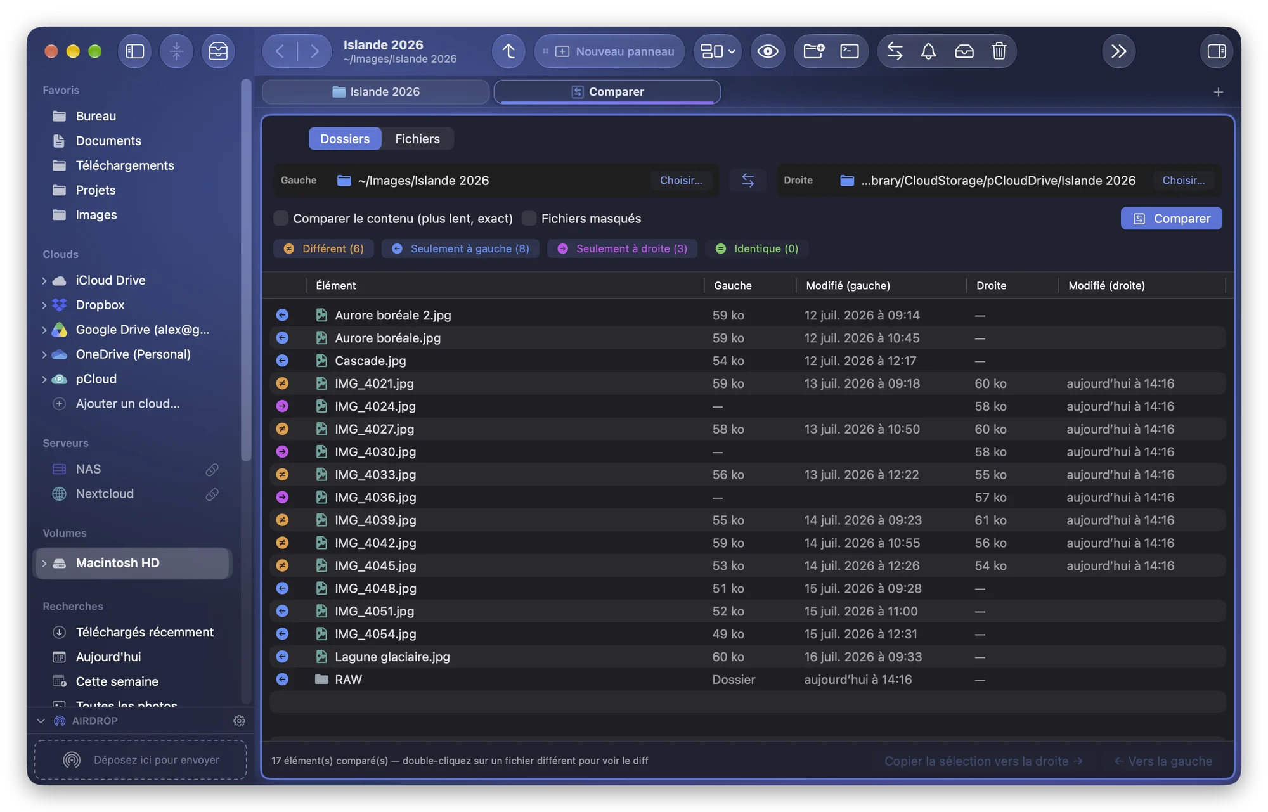This screenshot has width=1268, height=812.
Task: Expand Google Drive entry
Action: pos(44,330)
